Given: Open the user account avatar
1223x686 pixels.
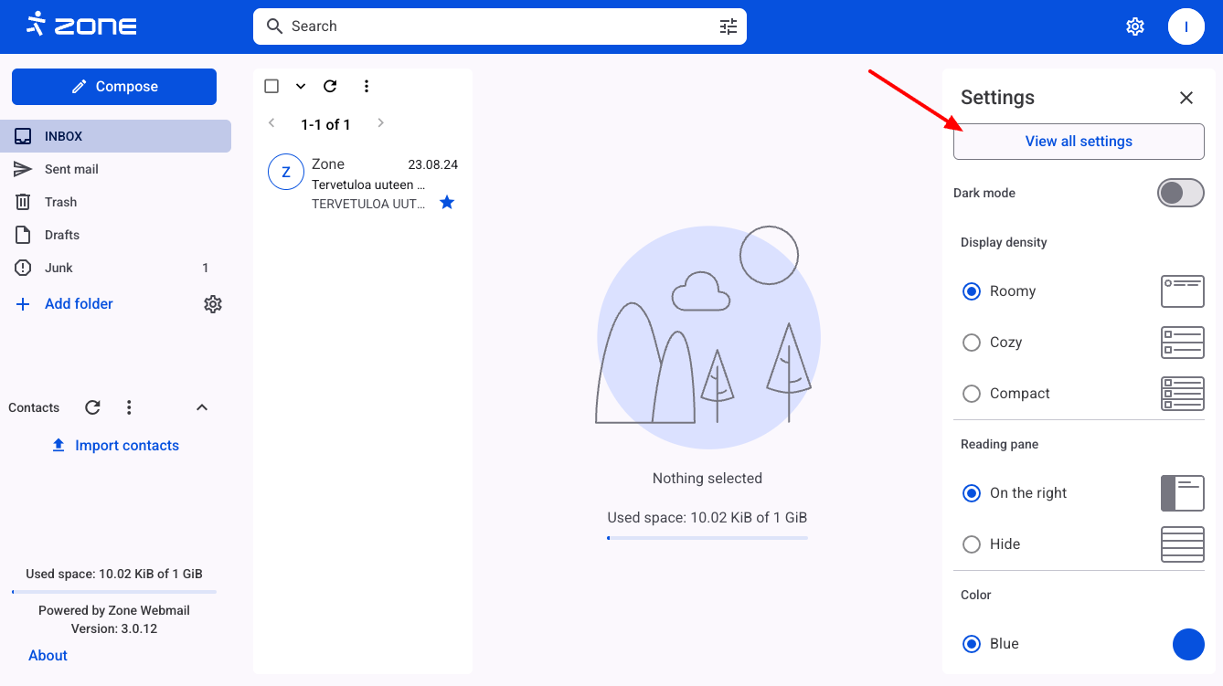Looking at the screenshot, I should point(1186,26).
